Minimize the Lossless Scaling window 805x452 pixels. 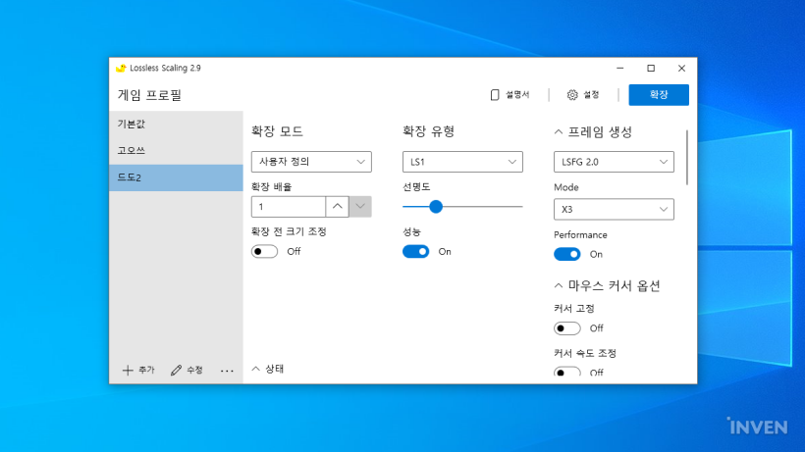click(x=620, y=69)
